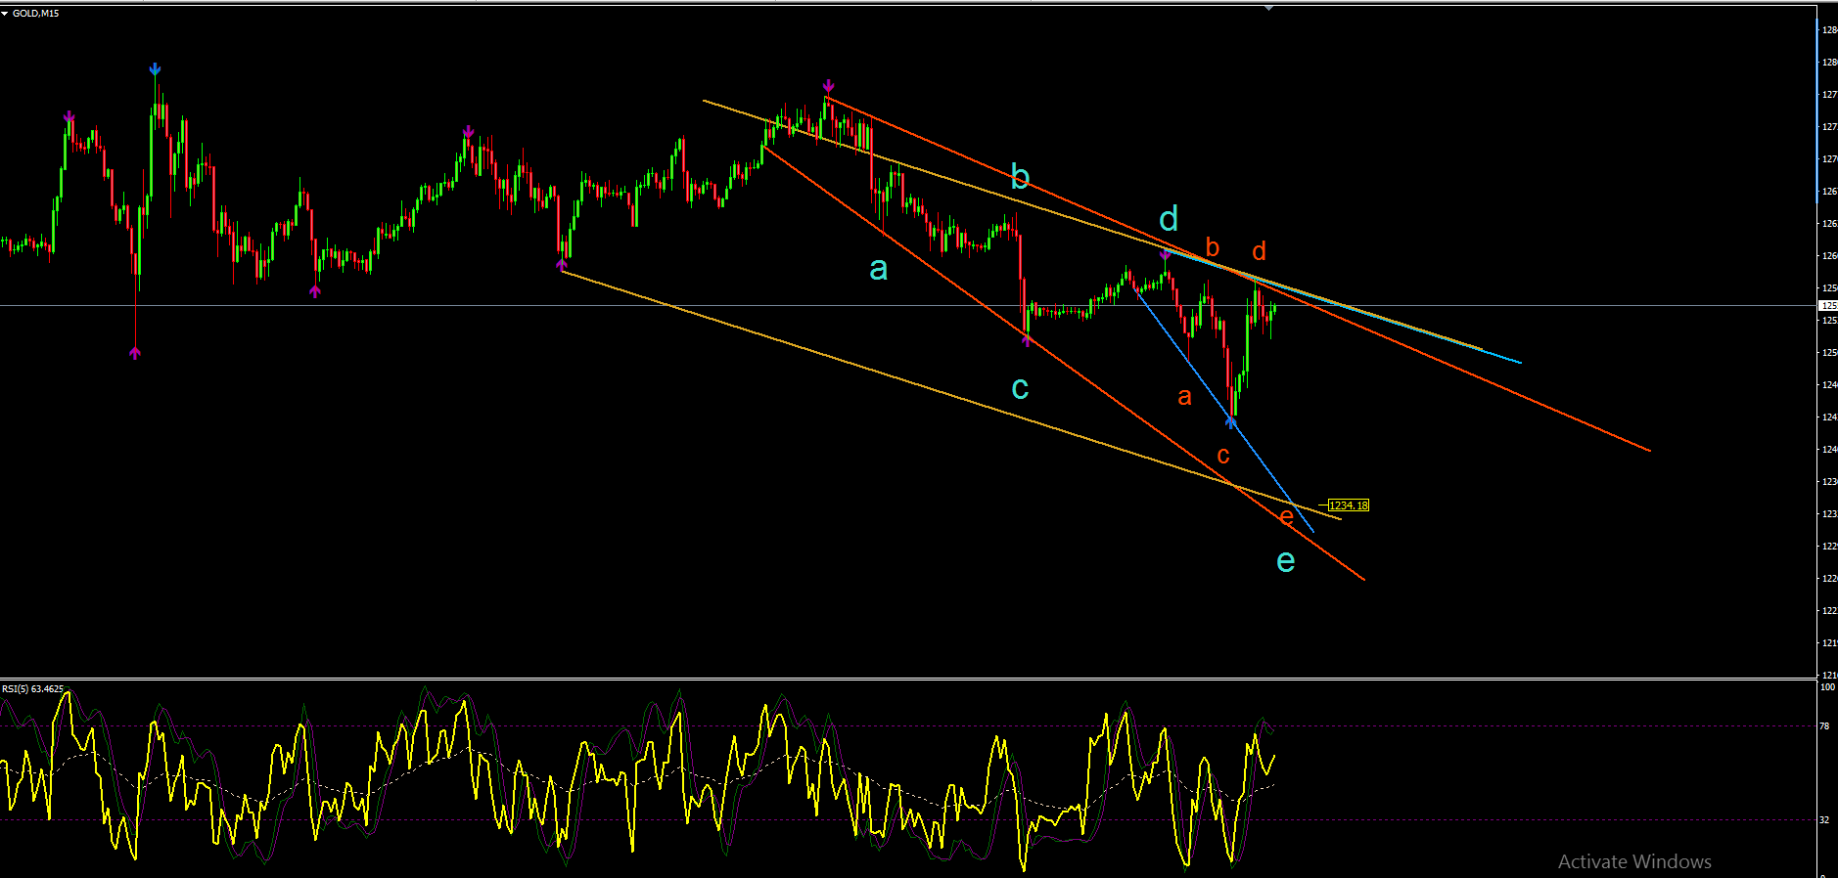Image resolution: width=1838 pixels, height=878 pixels.
Task: Click the orange wave label a
Action: (x=1185, y=397)
